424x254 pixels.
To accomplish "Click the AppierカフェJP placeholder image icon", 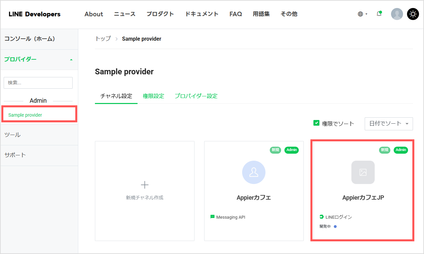I will 363,172.
